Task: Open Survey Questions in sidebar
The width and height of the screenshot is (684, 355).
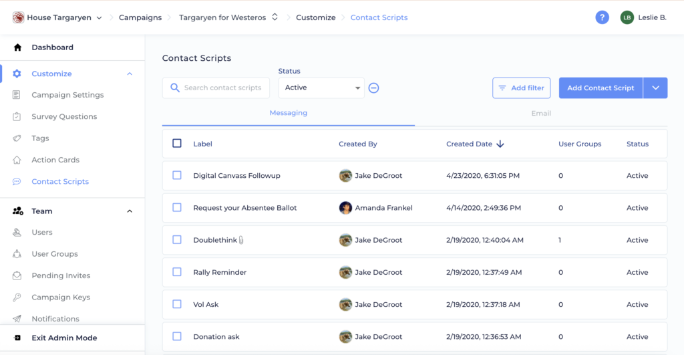Action: [x=64, y=116]
